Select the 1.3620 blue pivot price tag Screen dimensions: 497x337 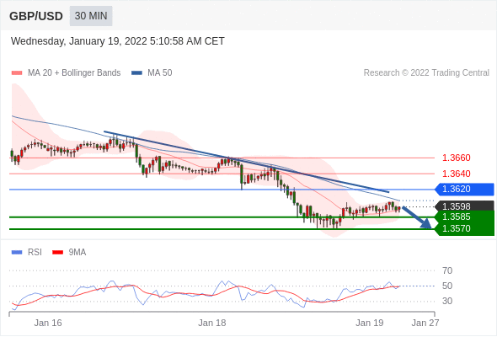click(465, 190)
